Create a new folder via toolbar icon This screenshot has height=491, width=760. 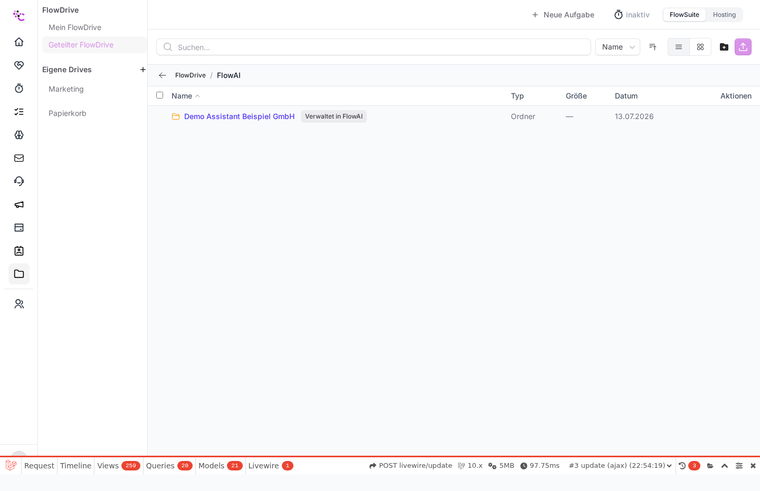pos(724,47)
